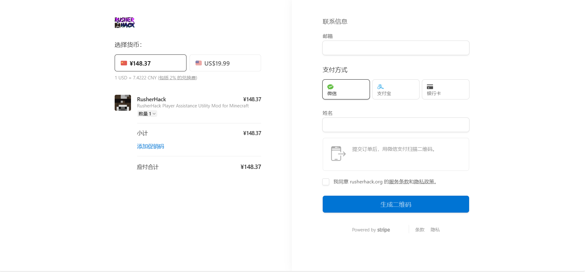585x272 pixels.
Task: Click the RusherHack product thumbnail
Action: click(x=123, y=103)
